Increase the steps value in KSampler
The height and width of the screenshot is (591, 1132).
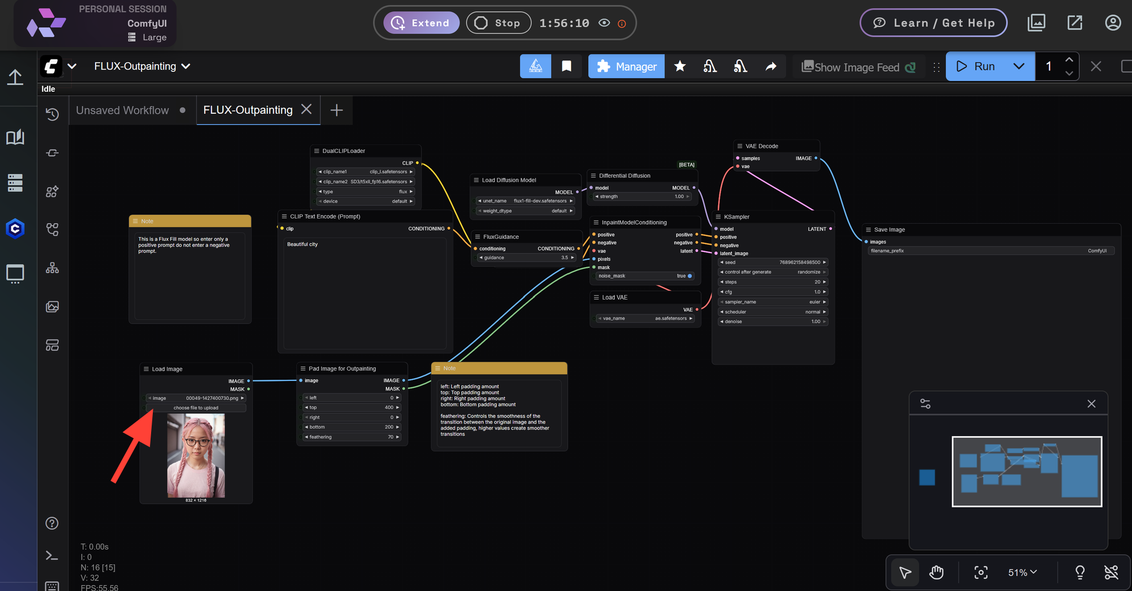point(825,281)
